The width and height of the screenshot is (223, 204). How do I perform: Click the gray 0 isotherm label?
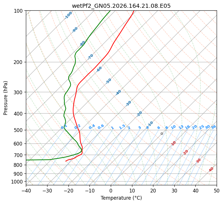(x=162, y=134)
